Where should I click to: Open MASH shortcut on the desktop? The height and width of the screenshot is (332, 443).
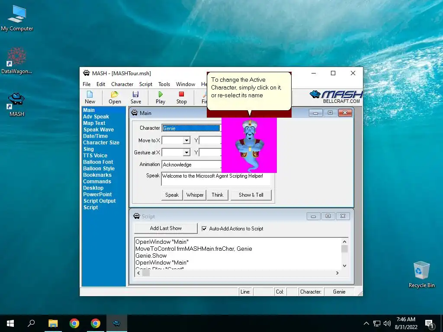[17, 105]
